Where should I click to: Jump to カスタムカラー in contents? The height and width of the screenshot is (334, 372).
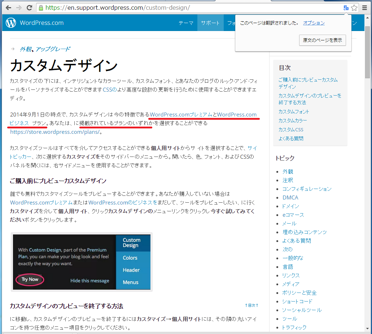click(293, 120)
